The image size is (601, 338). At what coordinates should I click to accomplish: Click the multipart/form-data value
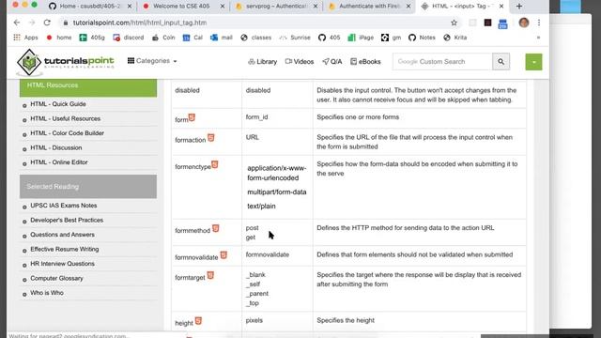coord(277,192)
